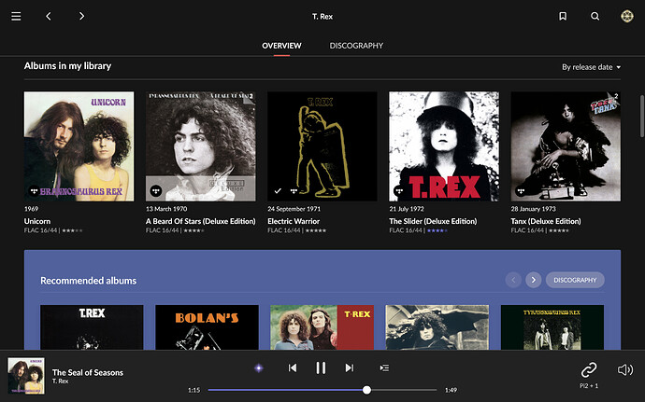
Task: Click the disc-count corner on Tanx cover
Action: (614, 97)
